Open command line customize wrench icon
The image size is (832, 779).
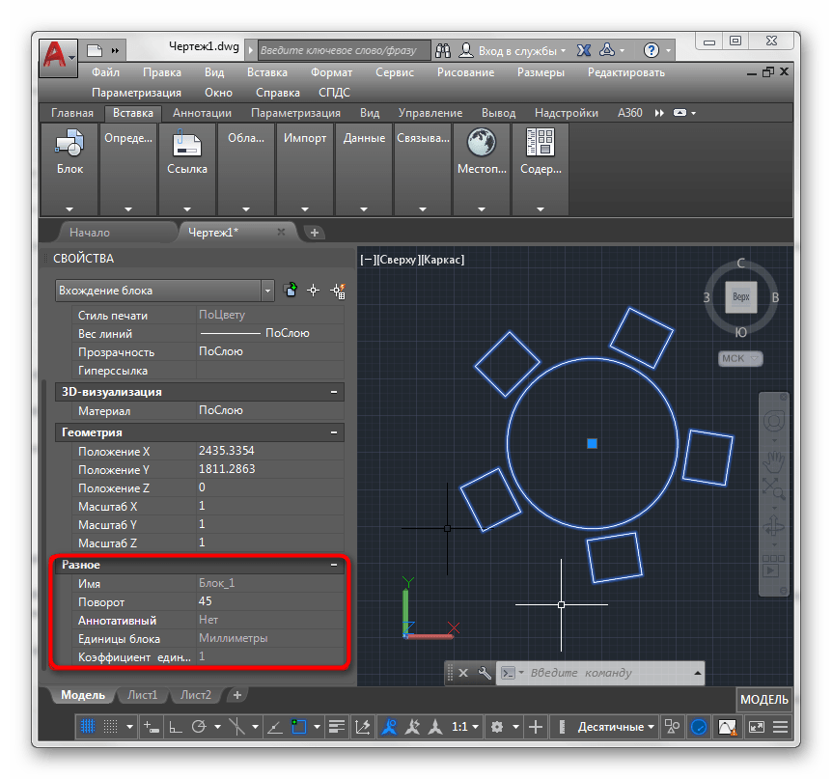(485, 673)
